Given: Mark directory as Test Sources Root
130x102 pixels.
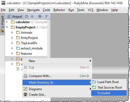Looking at the screenshot, I should point(109,88).
